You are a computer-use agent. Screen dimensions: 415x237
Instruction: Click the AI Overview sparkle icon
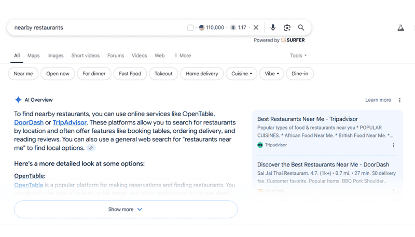tap(18, 100)
